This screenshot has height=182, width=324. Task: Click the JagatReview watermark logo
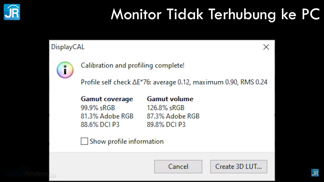coord(27,174)
